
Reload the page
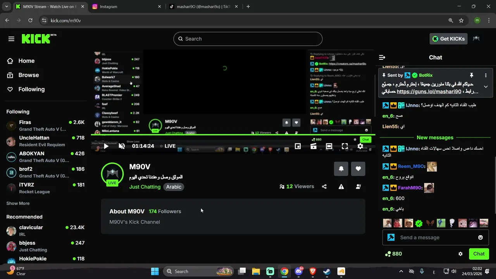30,21
